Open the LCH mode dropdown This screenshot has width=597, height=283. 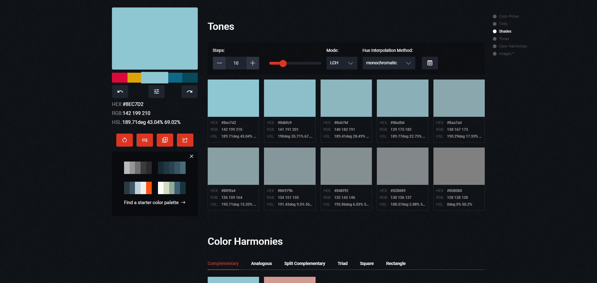342,63
